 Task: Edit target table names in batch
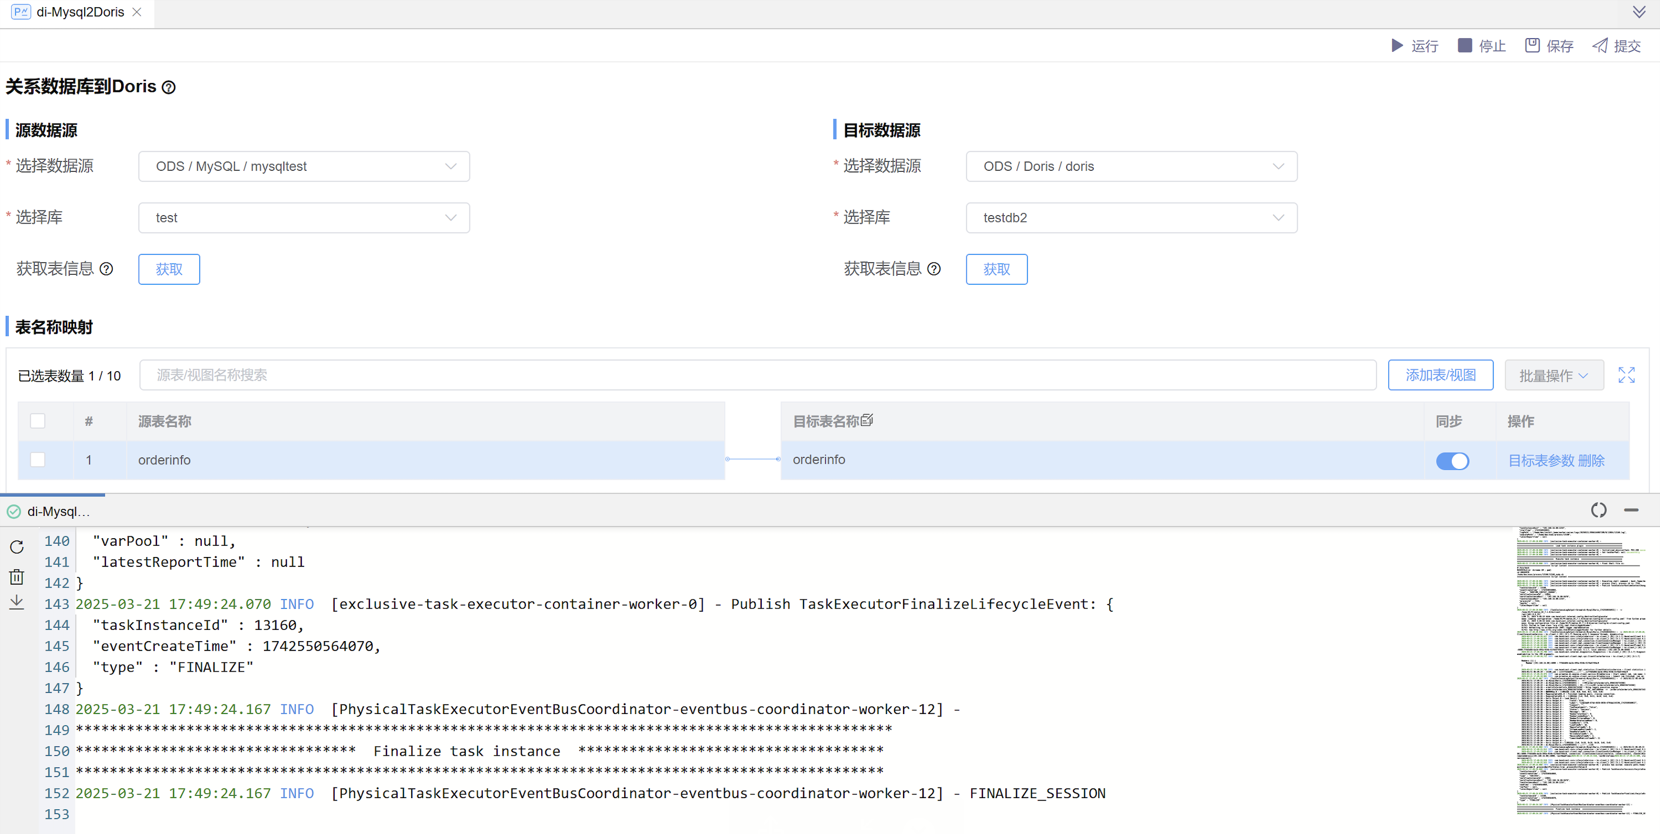point(868,419)
